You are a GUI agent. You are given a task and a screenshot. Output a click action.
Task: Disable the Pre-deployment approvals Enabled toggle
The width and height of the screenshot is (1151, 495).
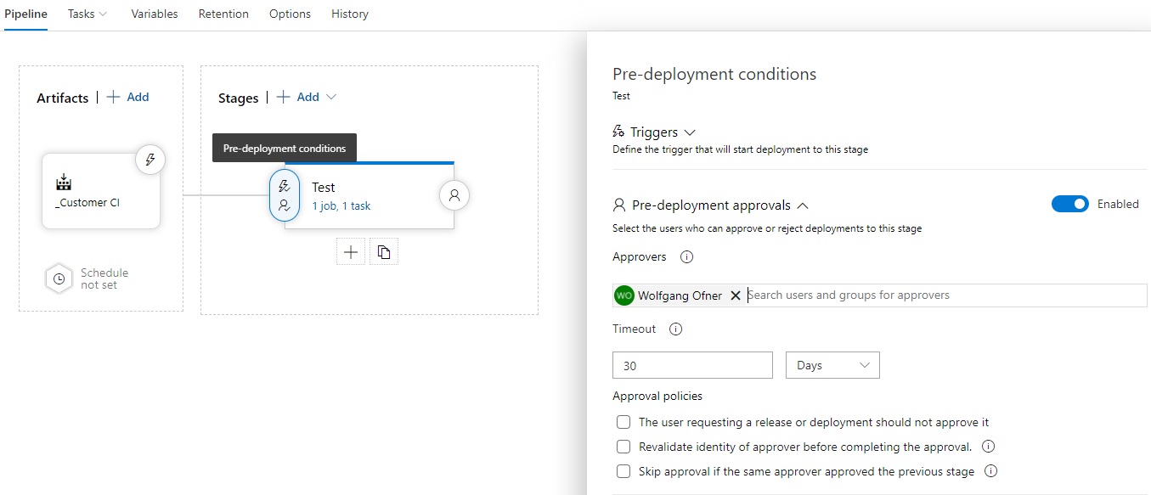1069,204
